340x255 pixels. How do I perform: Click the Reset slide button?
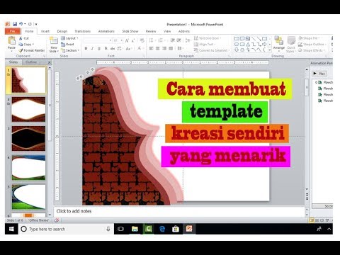click(x=67, y=44)
